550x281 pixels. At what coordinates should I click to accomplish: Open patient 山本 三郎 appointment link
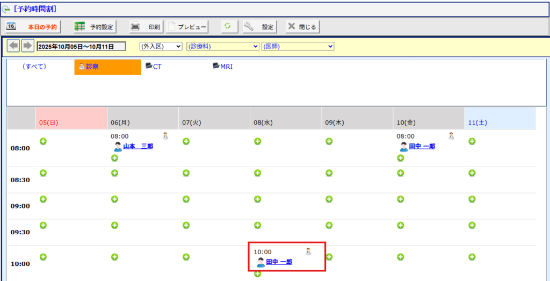[137, 146]
